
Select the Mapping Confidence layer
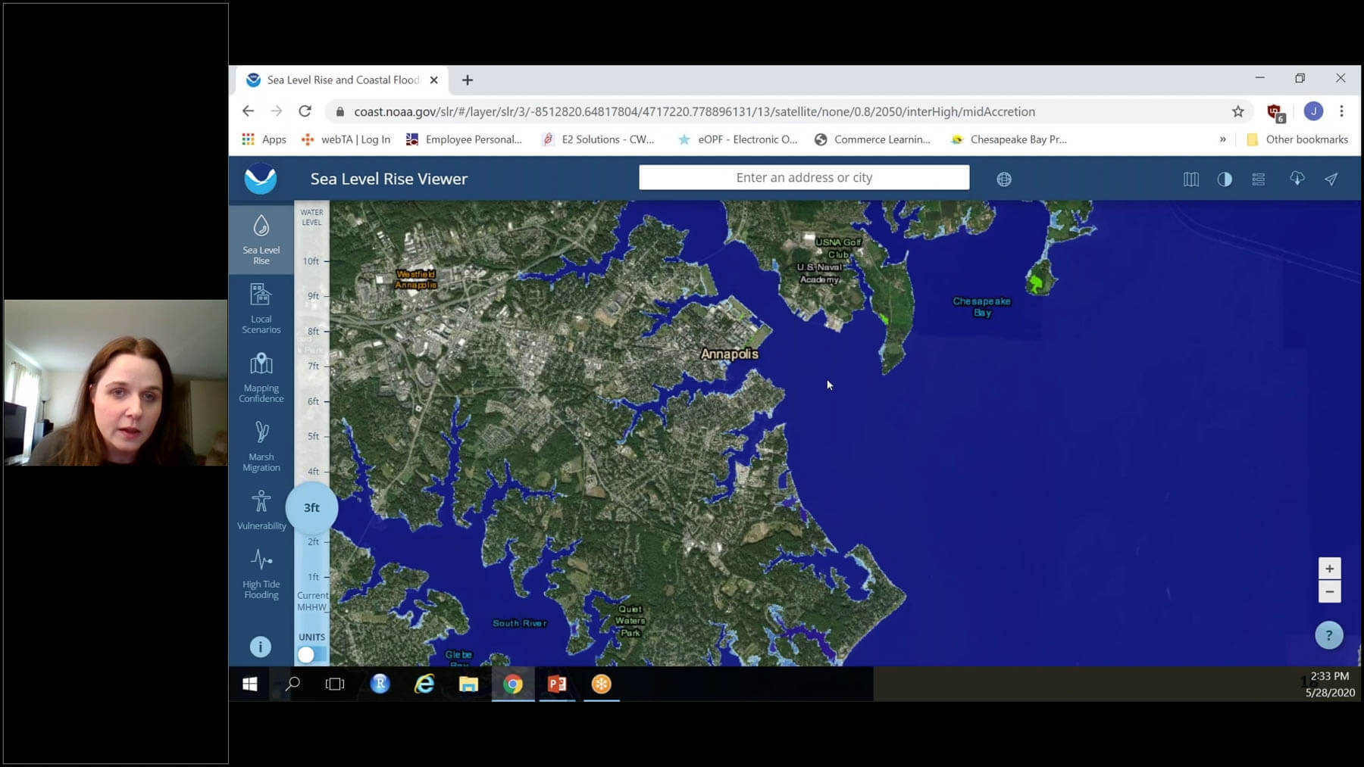pos(261,376)
